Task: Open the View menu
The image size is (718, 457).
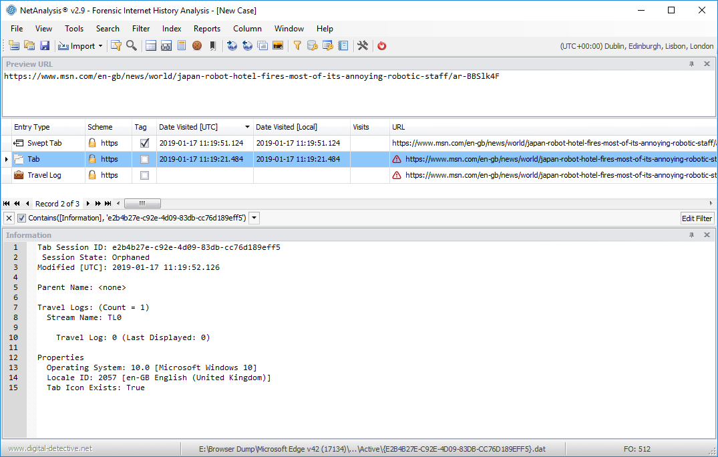Action: pyautogui.click(x=43, y=28)
